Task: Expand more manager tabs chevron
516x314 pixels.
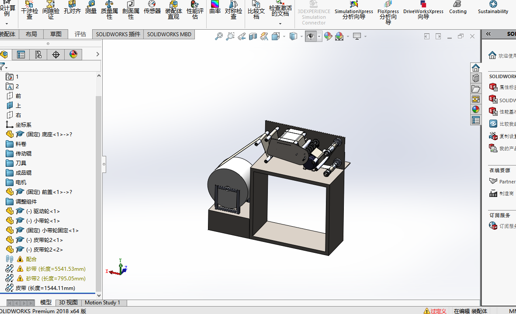Action: [x=97, y=54]
